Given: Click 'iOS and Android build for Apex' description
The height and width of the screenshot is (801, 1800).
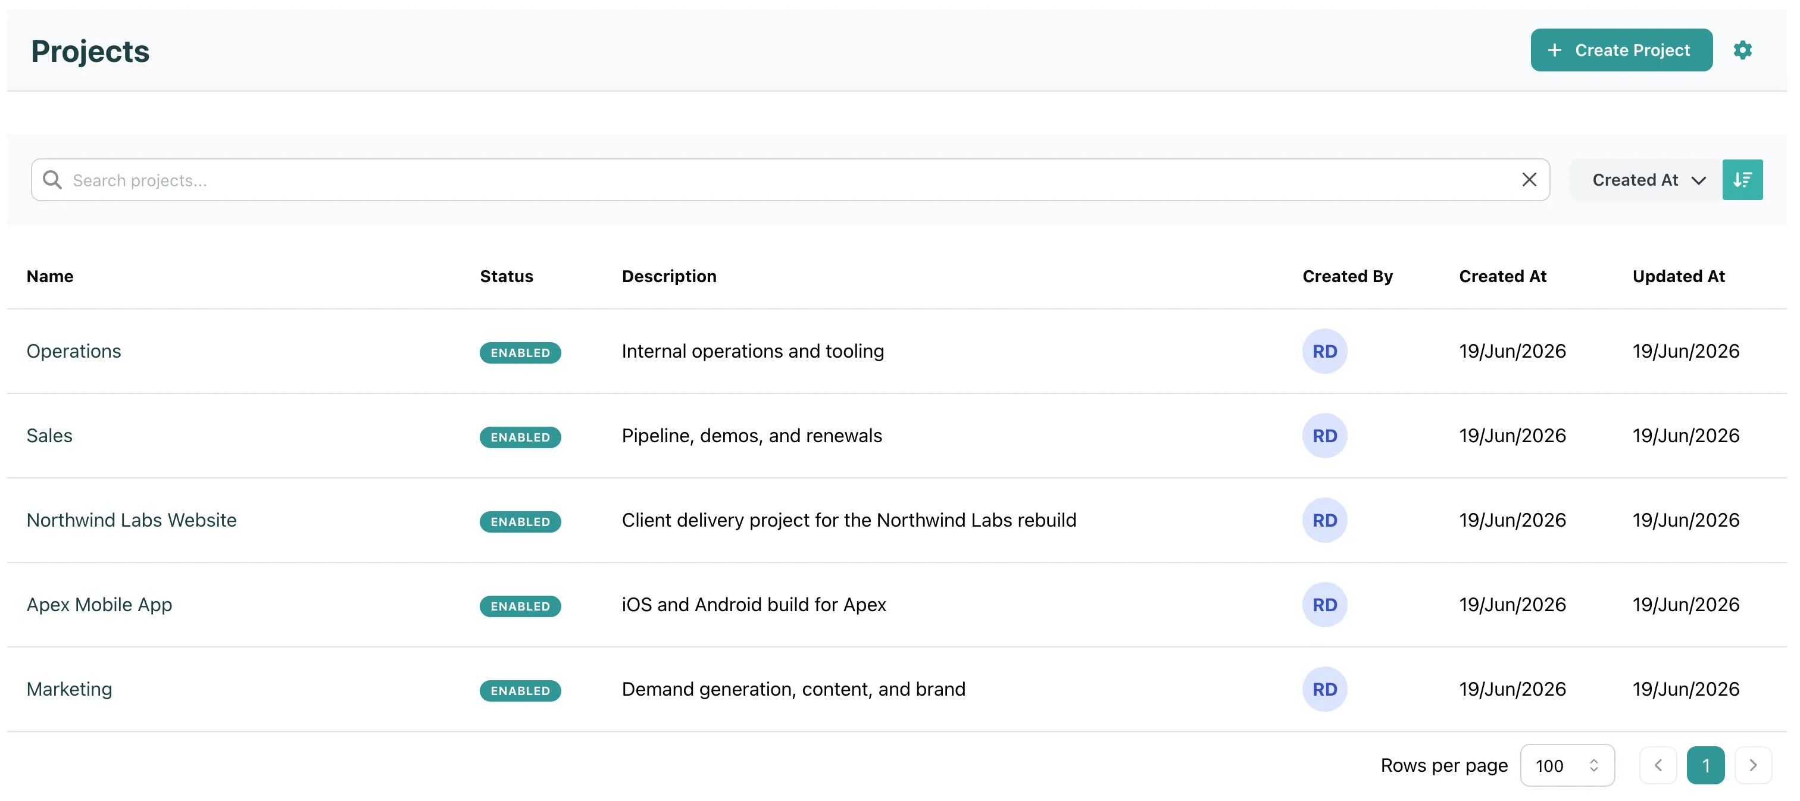Looking at the screenshot, I should tap(754, 605).
